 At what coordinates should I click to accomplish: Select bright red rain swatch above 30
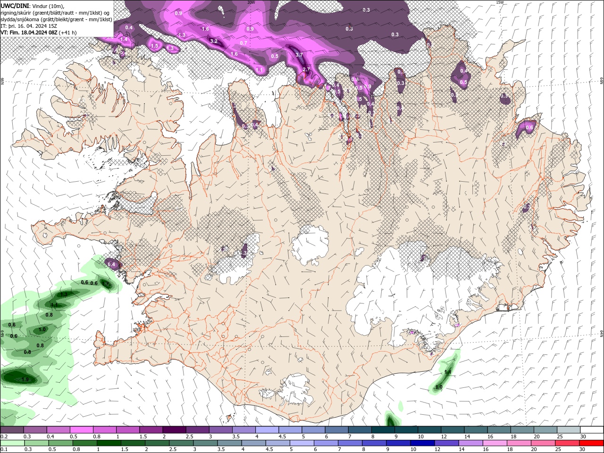591,443
